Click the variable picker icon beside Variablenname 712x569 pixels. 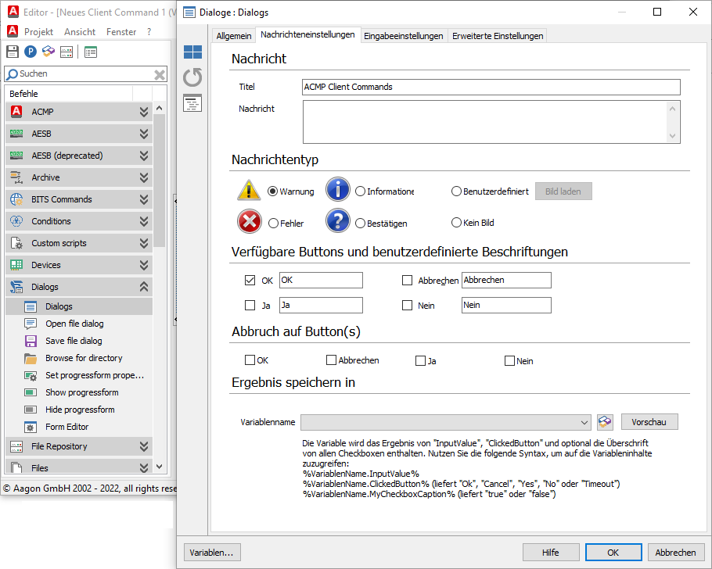click(x=604, y=422)
